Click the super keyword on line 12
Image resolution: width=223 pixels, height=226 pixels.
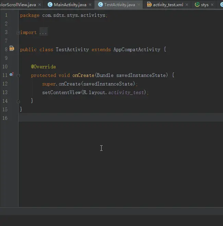coord(49,84)
